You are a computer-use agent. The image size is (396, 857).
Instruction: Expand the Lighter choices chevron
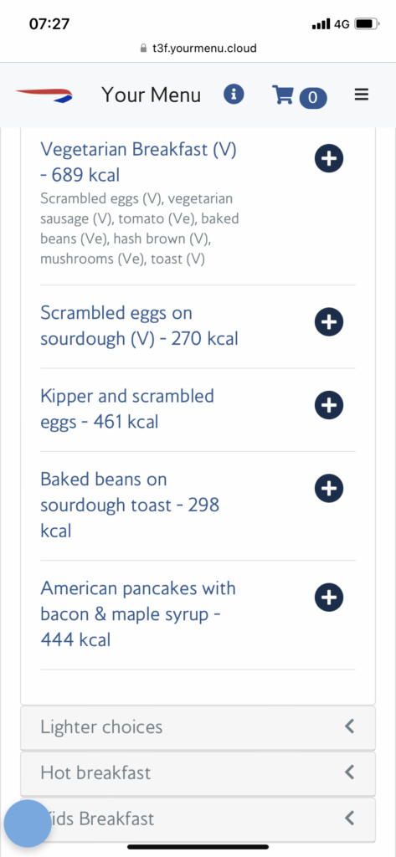coord(350,726)
